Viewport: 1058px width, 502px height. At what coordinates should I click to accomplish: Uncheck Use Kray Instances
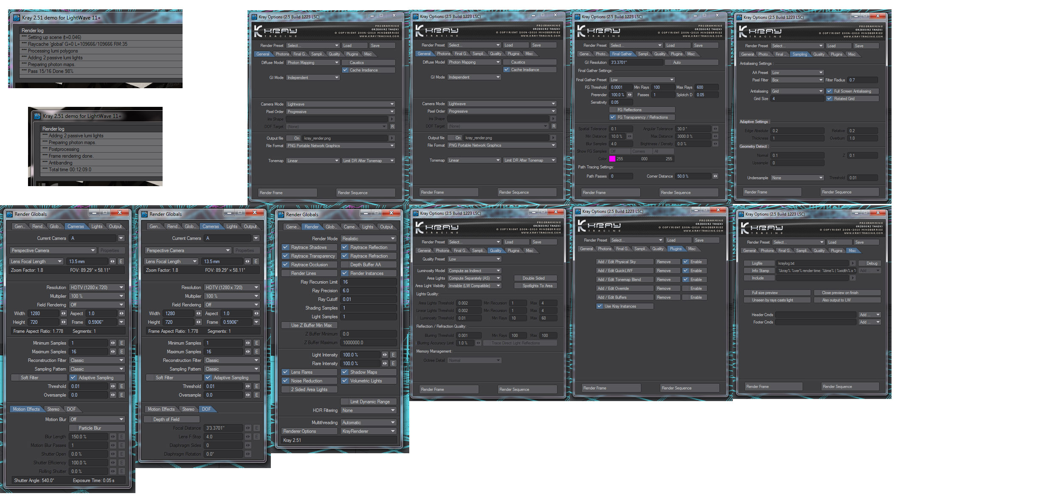[599, 306]
